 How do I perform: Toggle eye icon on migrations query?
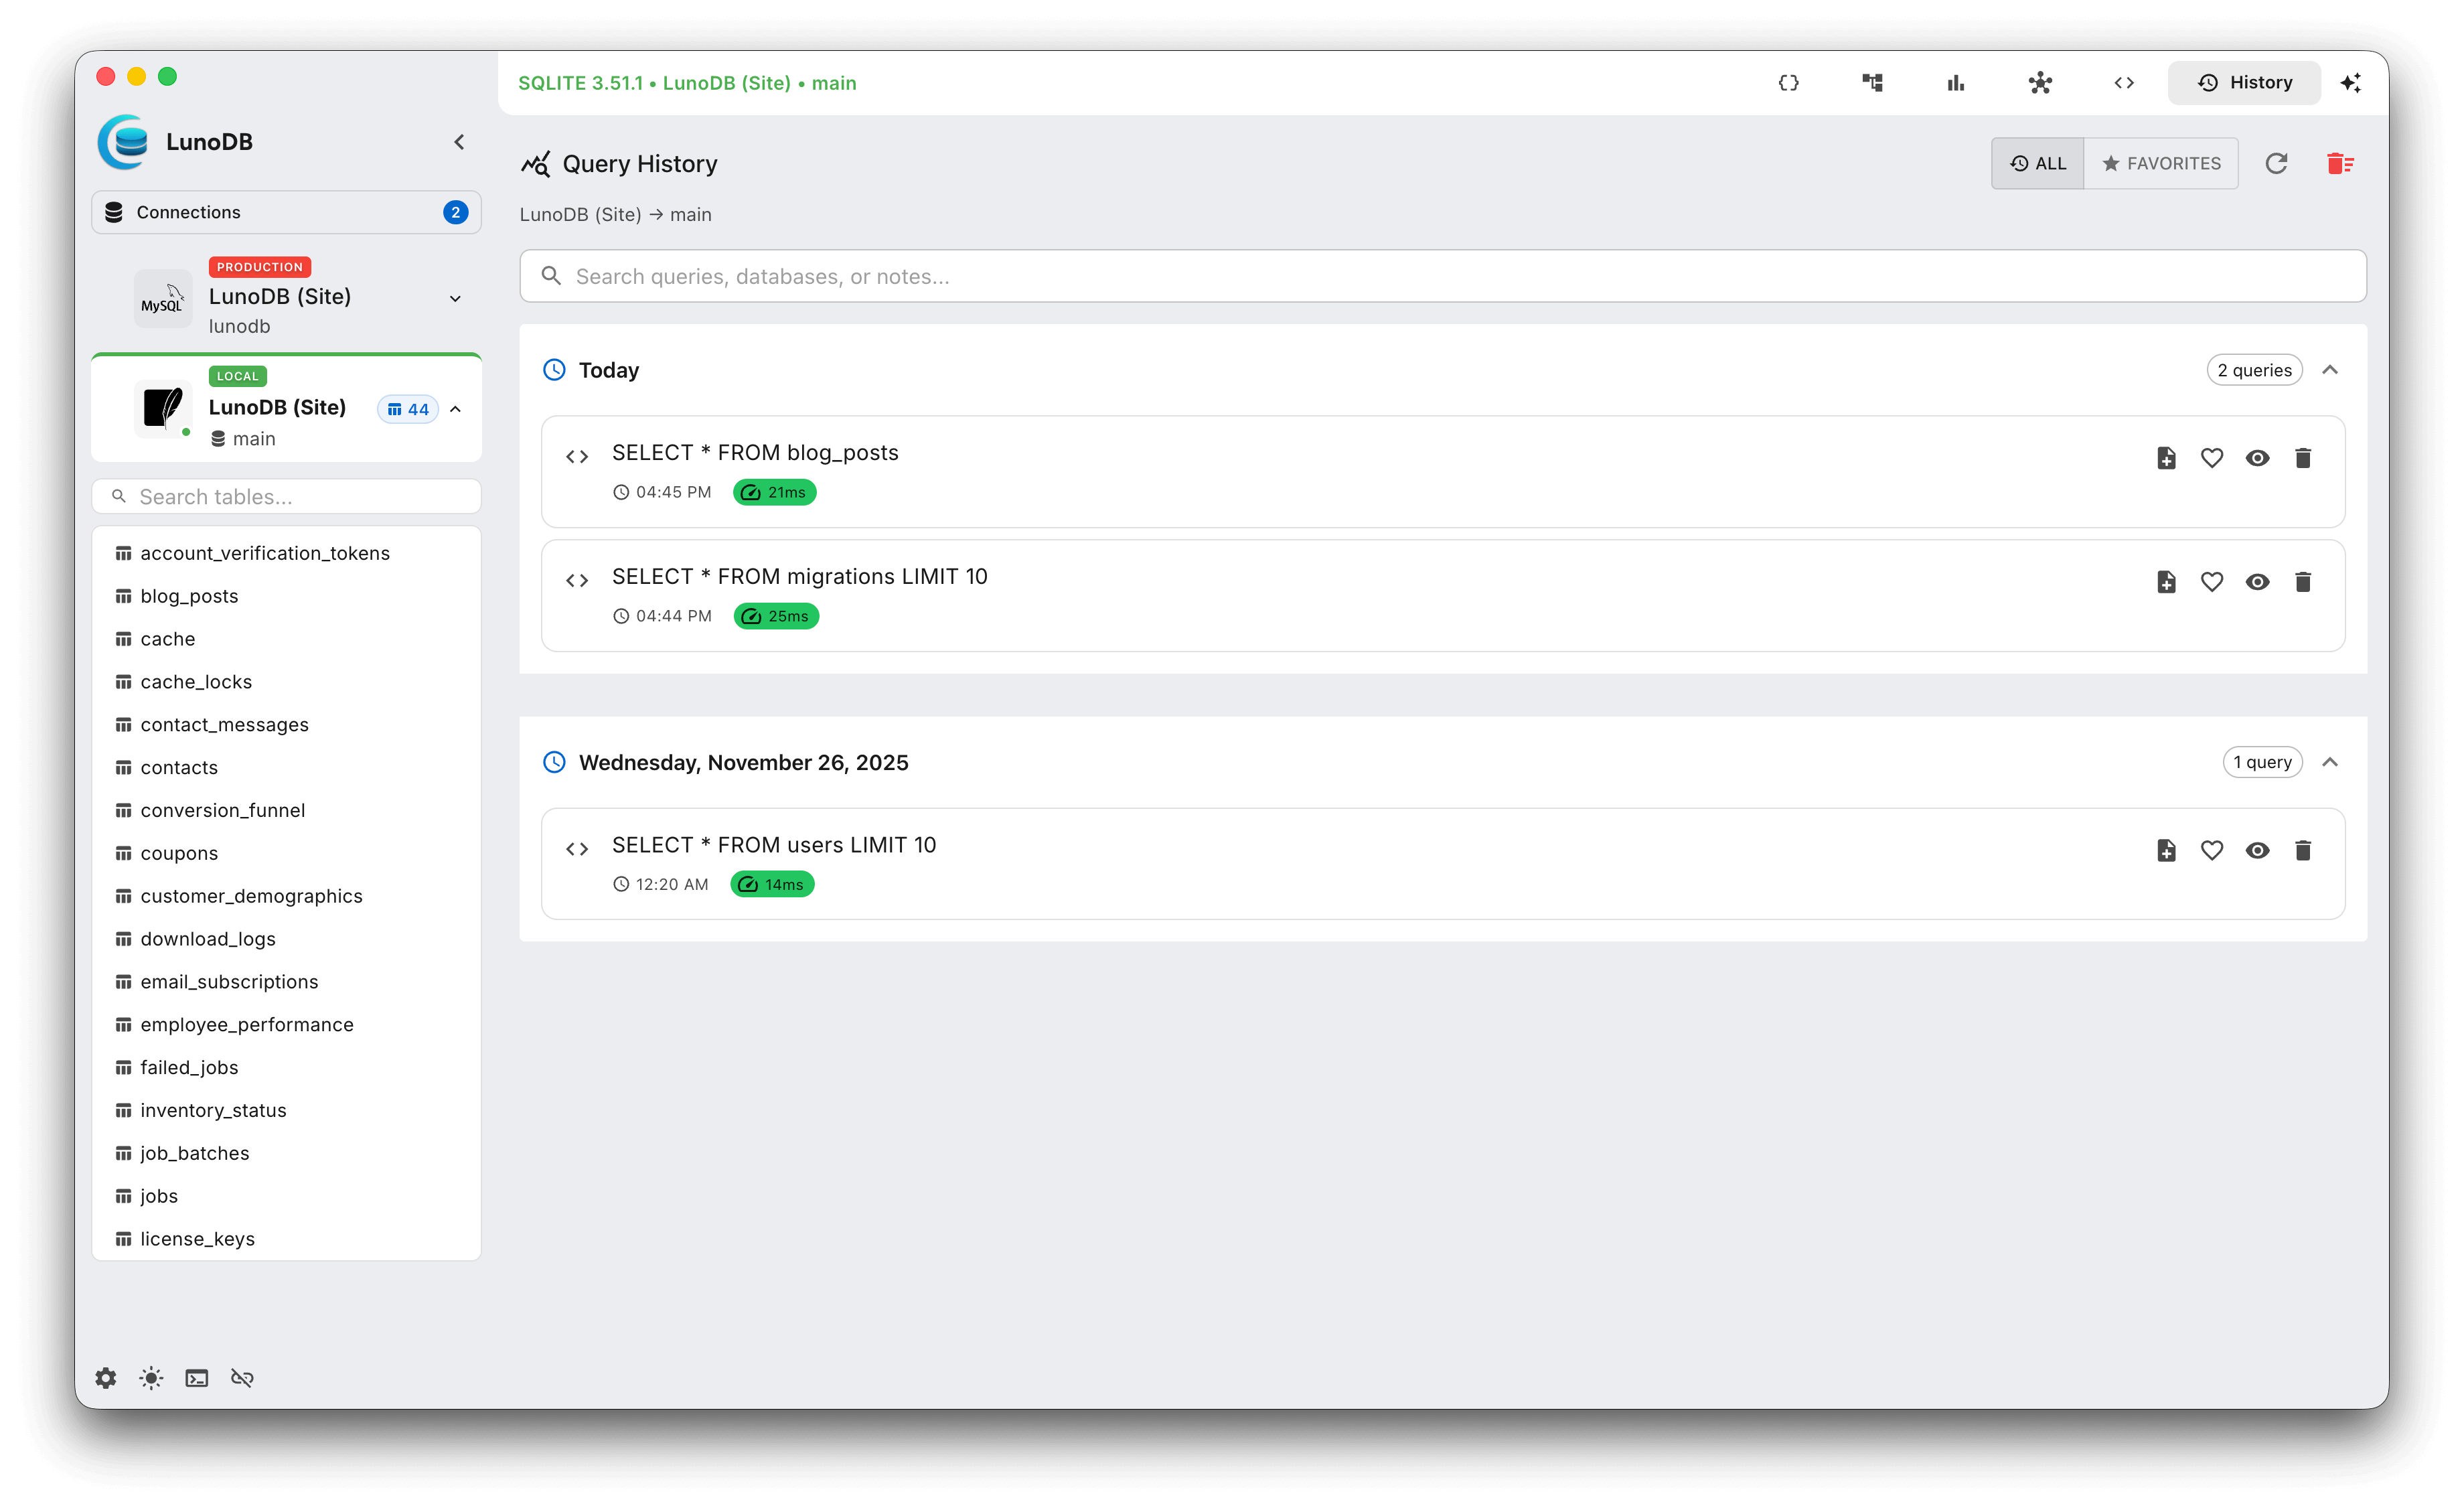click(2257, 582)
